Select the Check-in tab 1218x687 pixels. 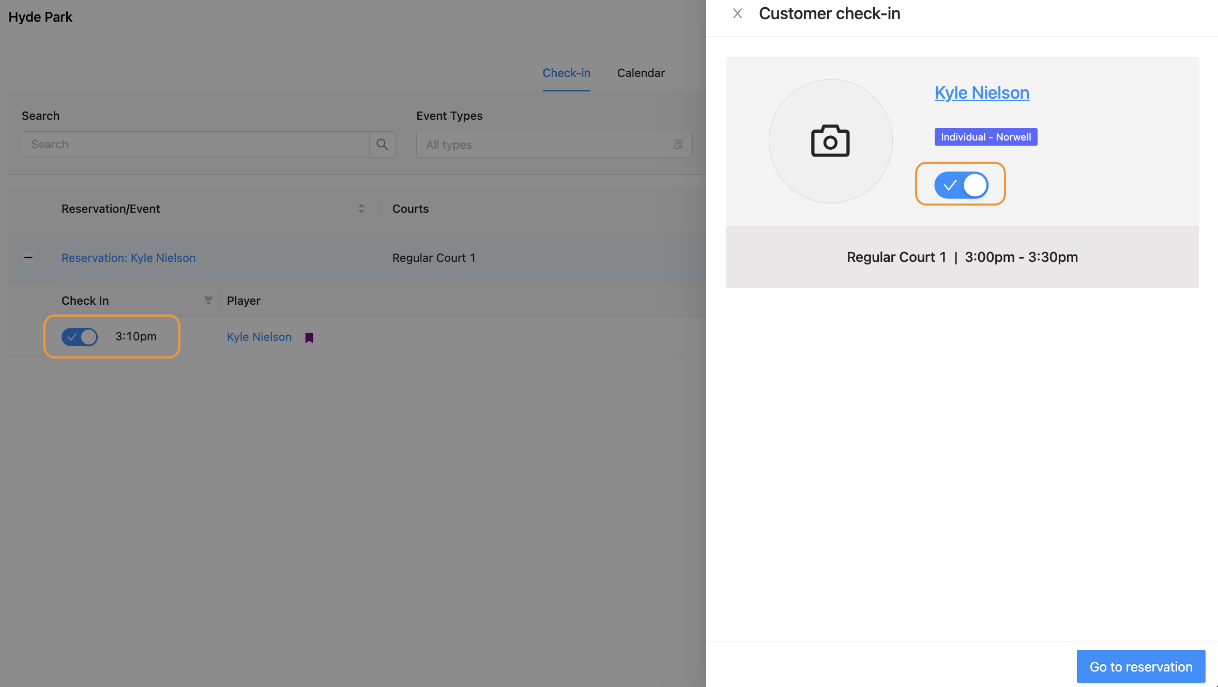[x=566, y=73]
